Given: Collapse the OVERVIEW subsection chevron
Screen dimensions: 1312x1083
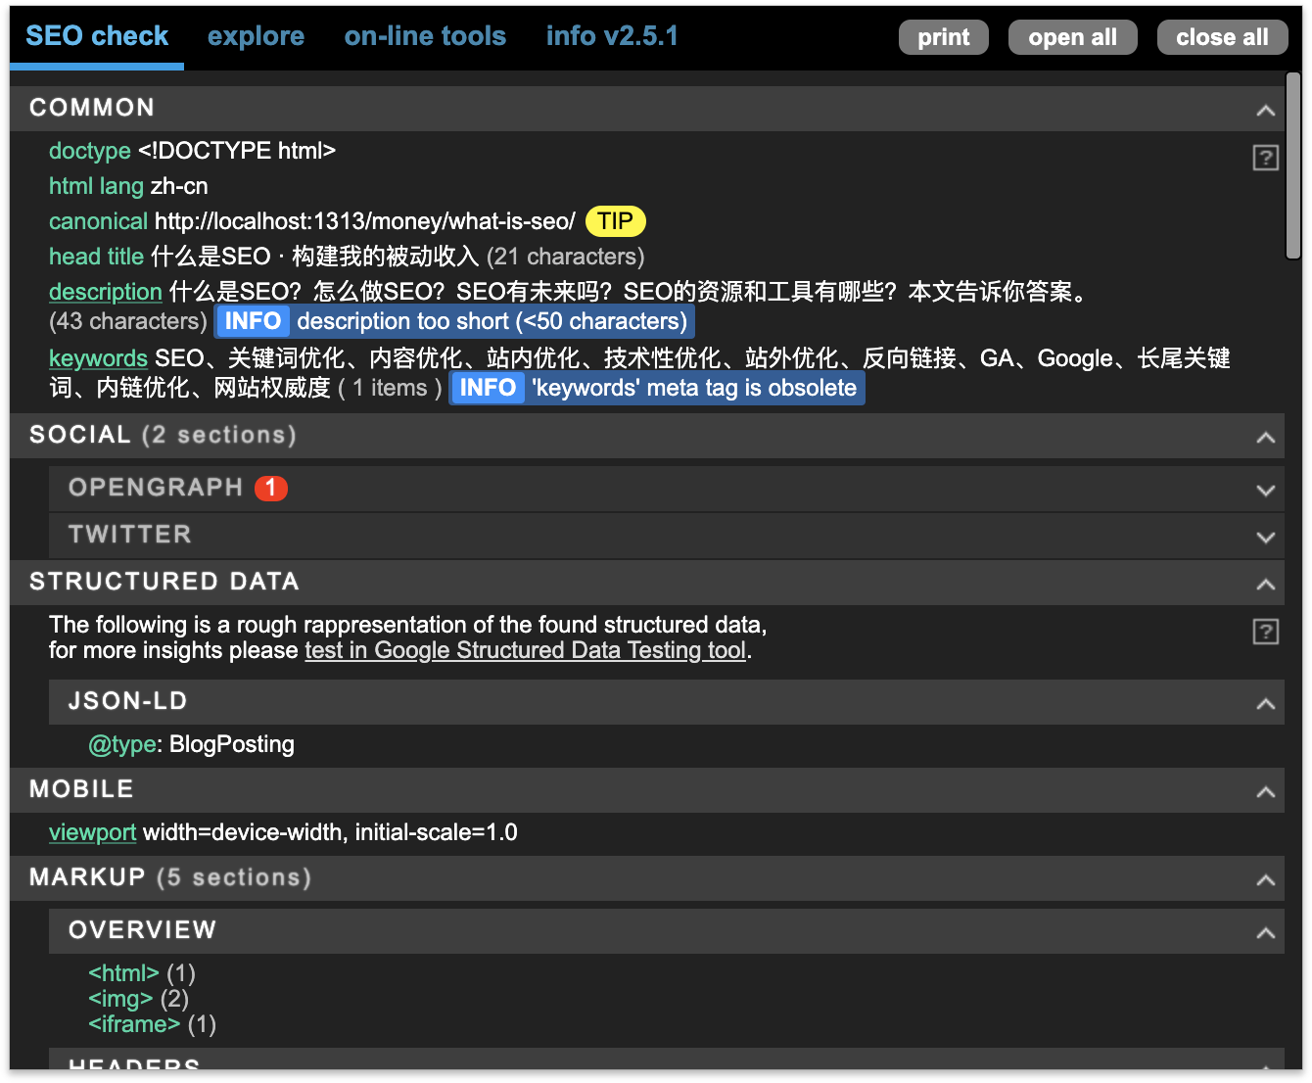Looking at the screenshot, I should (1265, 932).
